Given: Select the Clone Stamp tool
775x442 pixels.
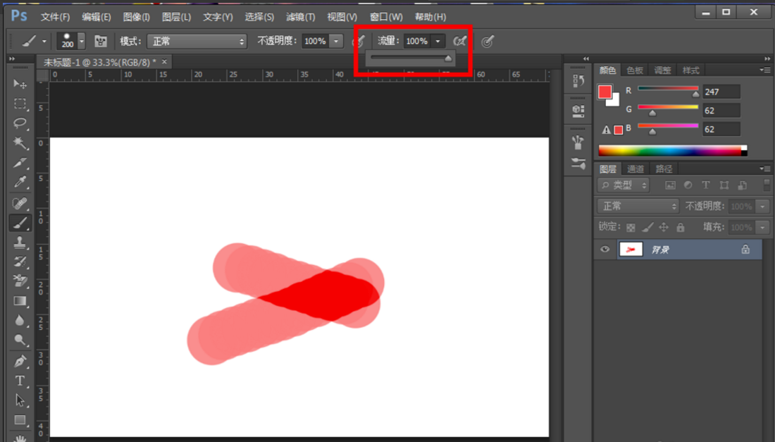Looking at the screenshot, I should (x=20, y=242).
